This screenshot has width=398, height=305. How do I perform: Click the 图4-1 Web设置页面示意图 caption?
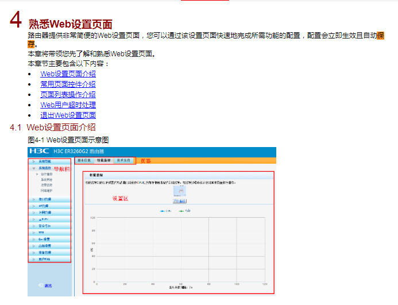tap(68, 140)
